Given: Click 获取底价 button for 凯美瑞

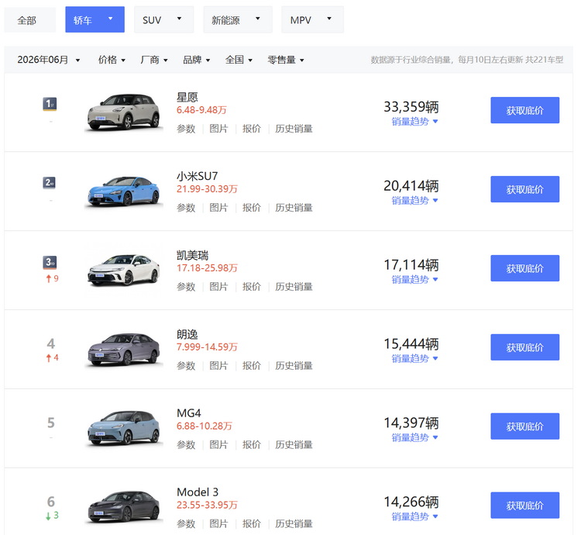Looking at the screenshot, I should click(524, 268).
